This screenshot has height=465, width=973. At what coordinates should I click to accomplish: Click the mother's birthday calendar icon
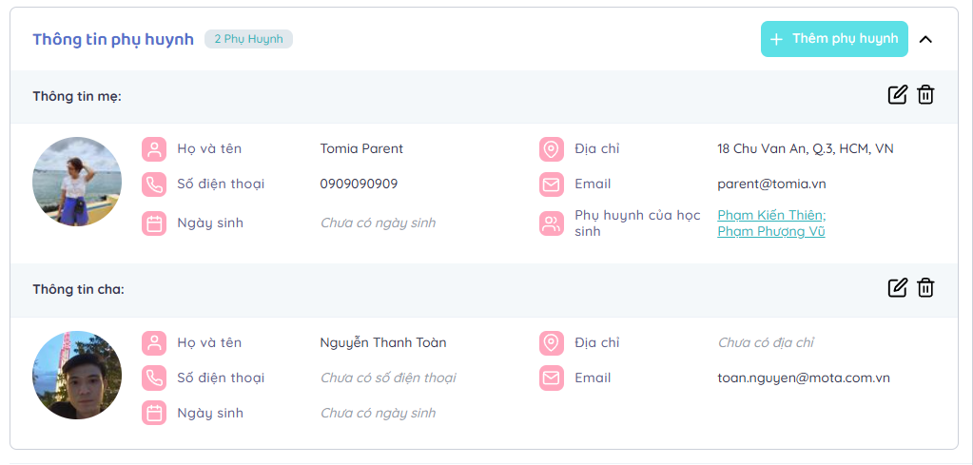pos(154,223)
